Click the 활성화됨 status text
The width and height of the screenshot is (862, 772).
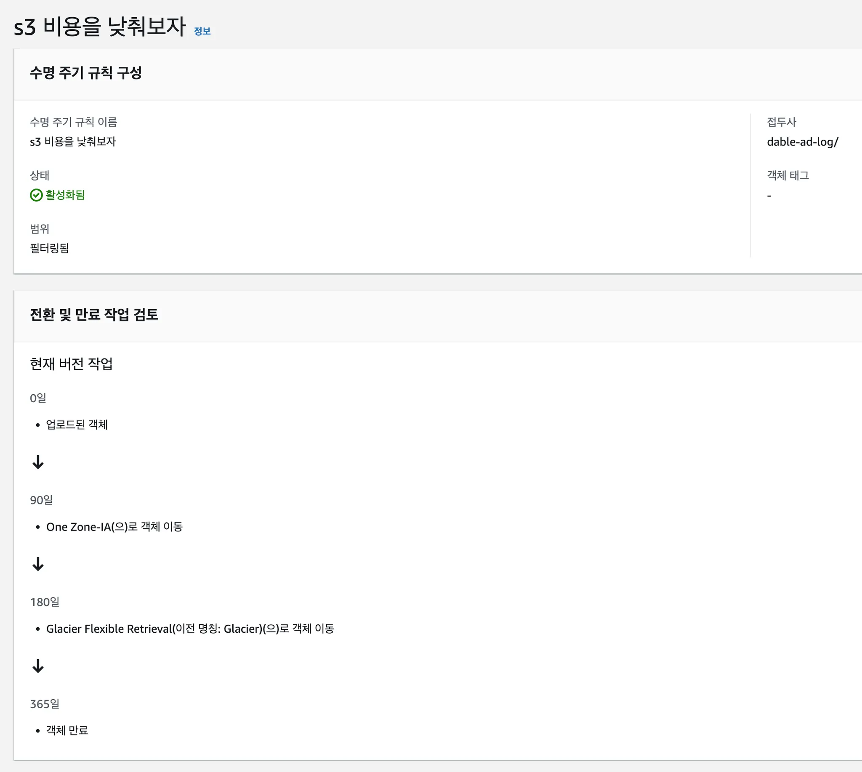coord(65,195)
